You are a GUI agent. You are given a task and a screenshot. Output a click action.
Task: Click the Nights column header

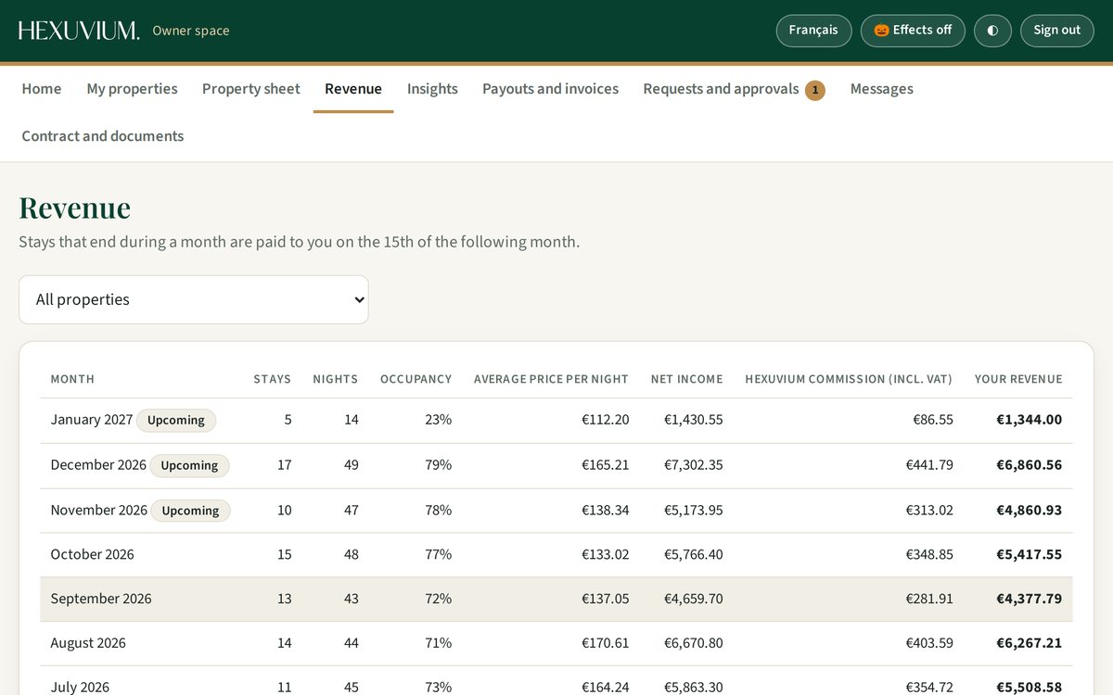click(336, 379)
